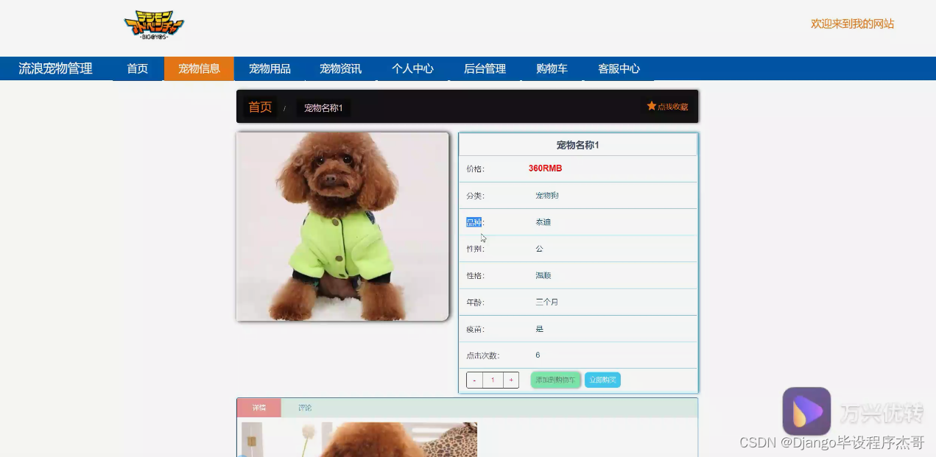Click the 公 gender value

click(x=539, y=249)
